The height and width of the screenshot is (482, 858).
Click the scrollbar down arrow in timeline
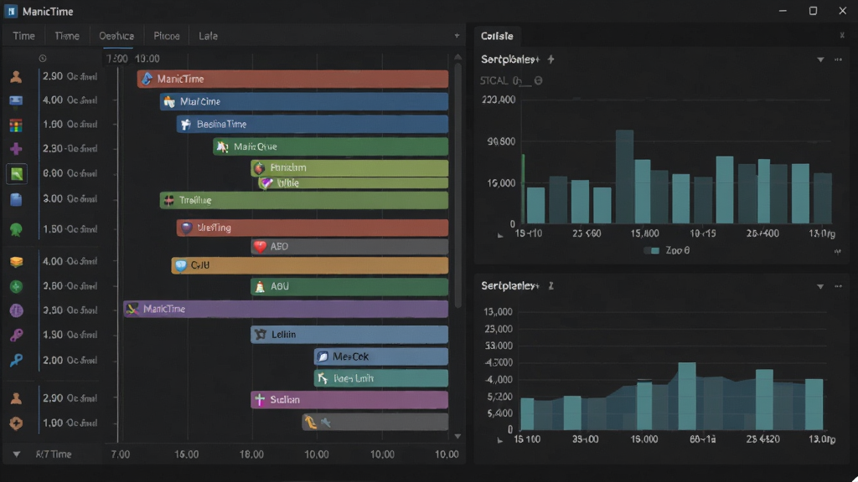[x=458, y=436]
